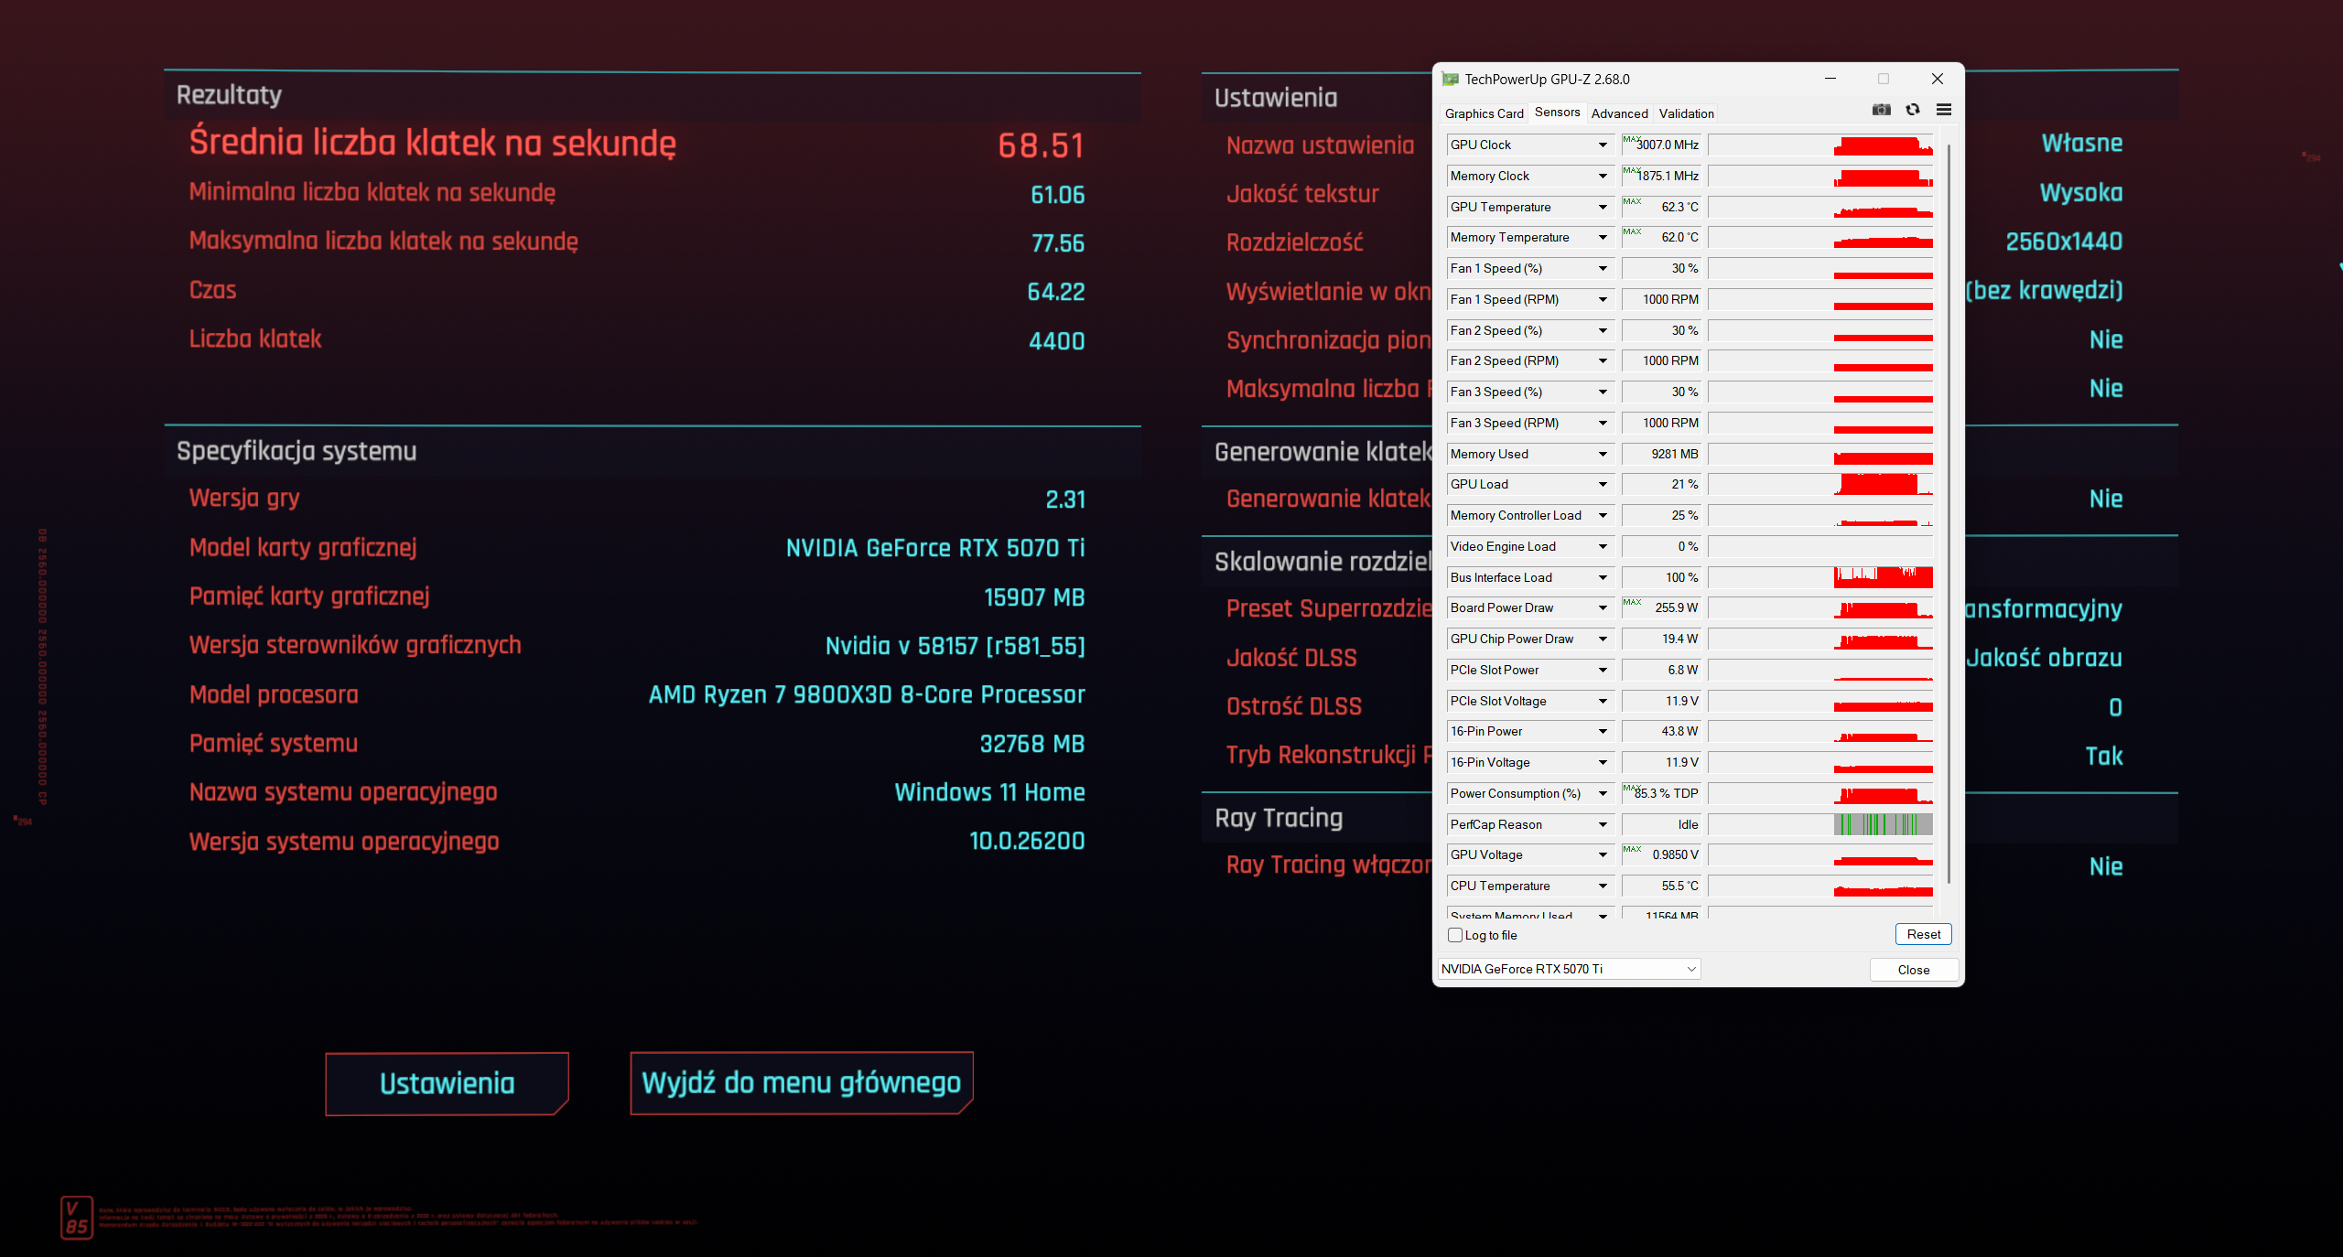Image resolution: width=2343 pixels, height=1257 pixels.
Task: Expand the PerfCap Reason dropdown
Action: pyautogui.click(x=1603, y=824)
